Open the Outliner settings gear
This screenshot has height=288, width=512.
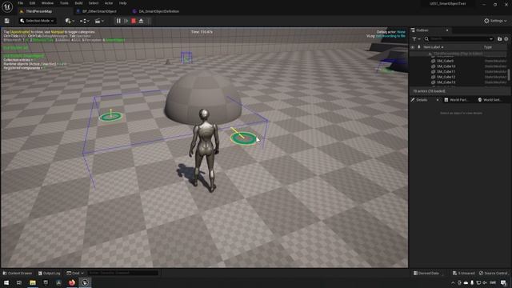[506, 39]
